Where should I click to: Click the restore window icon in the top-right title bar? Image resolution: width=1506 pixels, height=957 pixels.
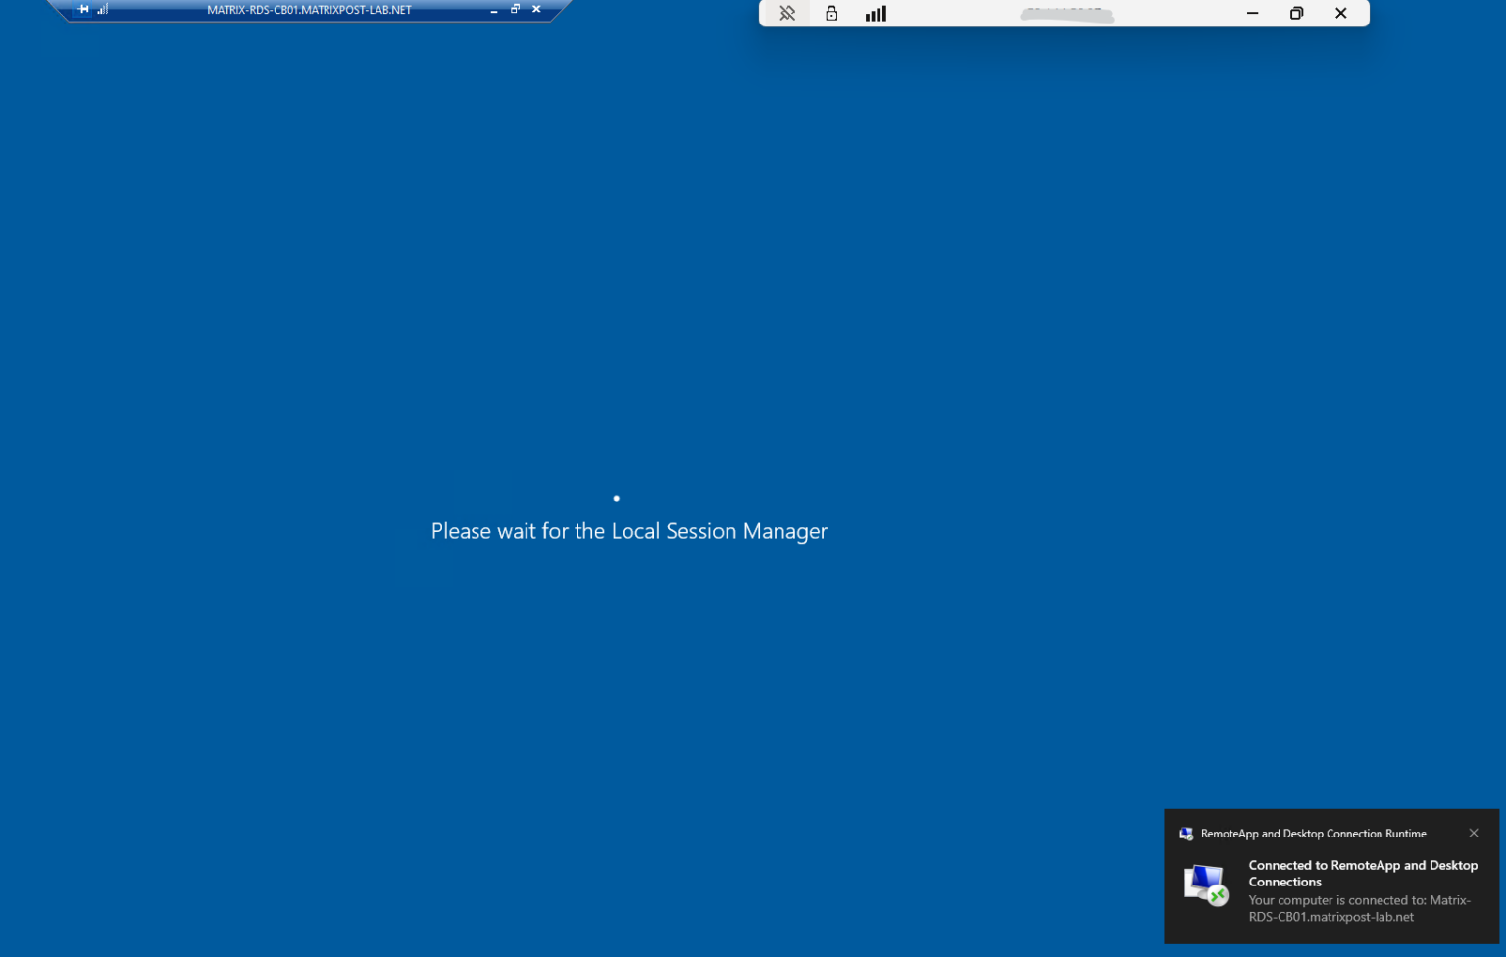(x=1296, y=13)
